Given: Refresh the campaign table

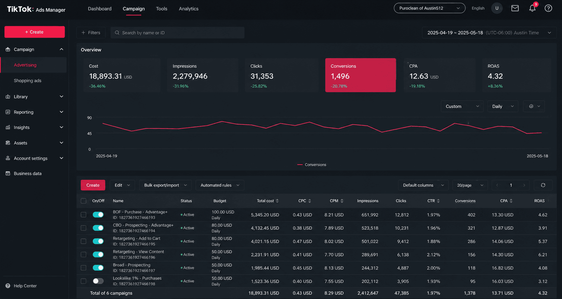Looking at the screenshot, I should coord(543,185).
